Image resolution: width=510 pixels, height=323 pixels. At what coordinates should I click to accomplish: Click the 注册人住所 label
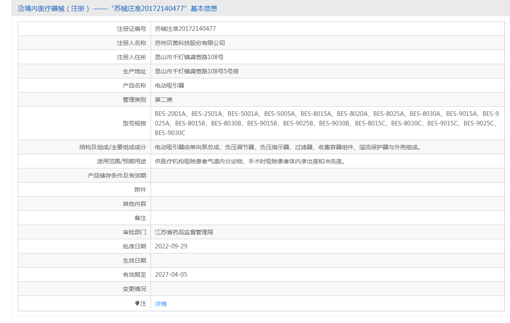point(131,57)
